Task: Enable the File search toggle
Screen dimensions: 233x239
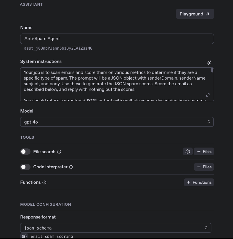Action: 25,152
